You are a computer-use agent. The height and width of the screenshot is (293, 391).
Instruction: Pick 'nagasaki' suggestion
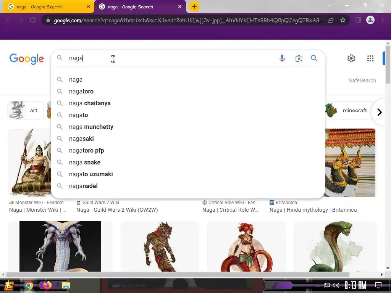[x=188, y=139]
